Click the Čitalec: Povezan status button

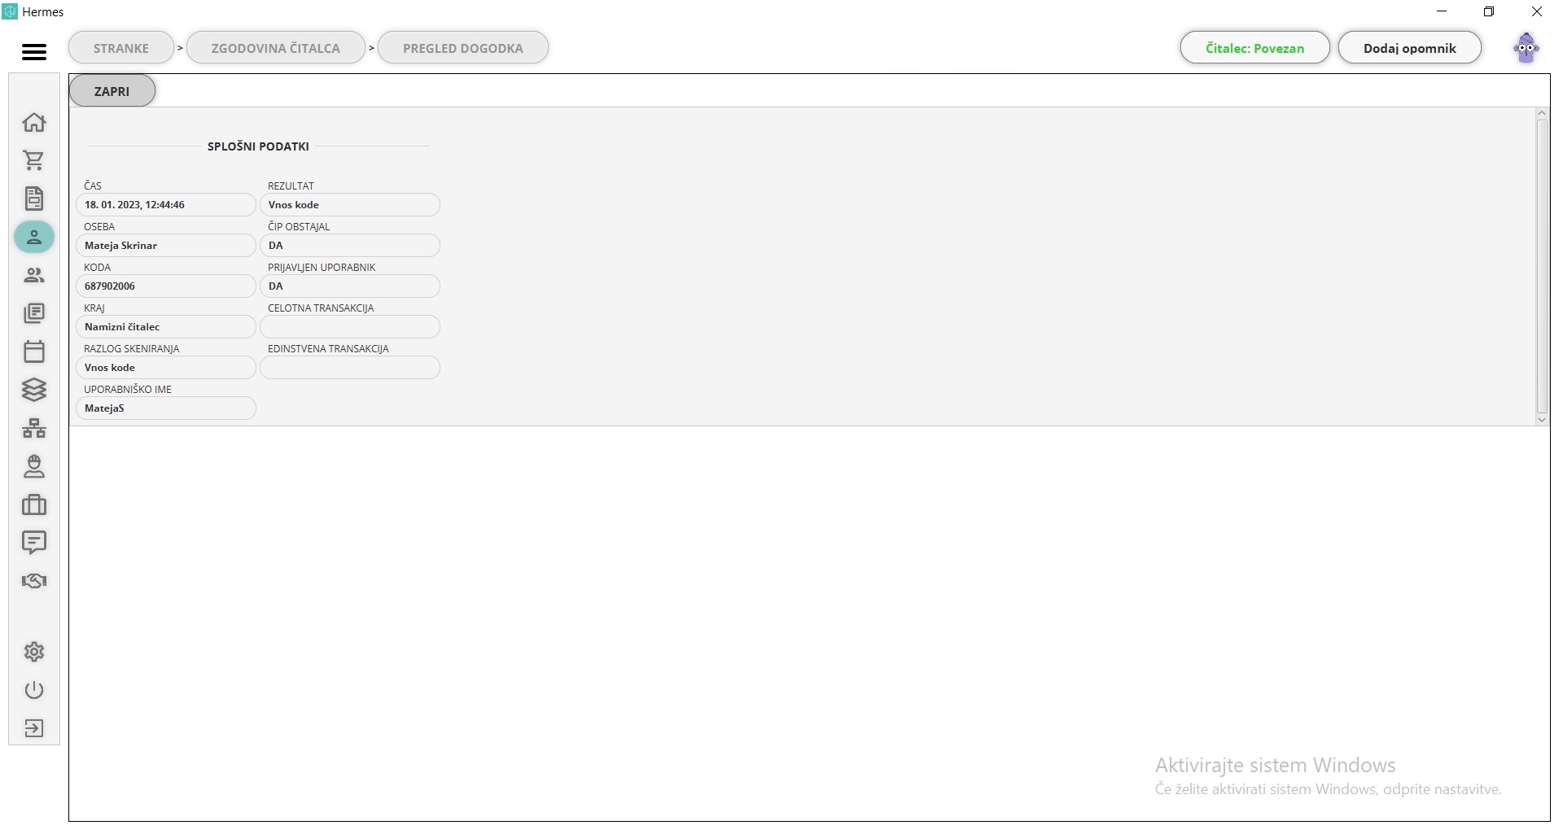1254,48
